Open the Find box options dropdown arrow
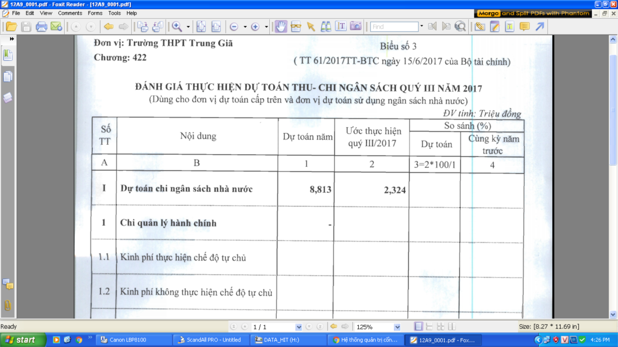 pyautogui.click(x=422, y=27)
